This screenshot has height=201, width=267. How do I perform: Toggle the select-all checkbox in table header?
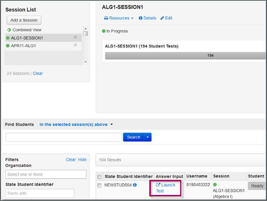pos(99,177)
